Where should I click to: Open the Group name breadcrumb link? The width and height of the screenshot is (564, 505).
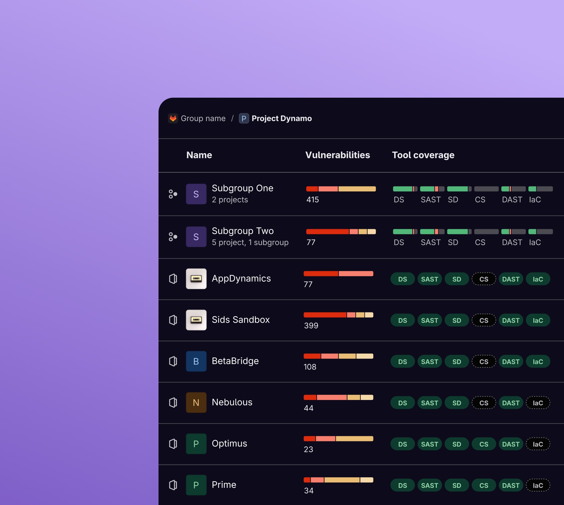[x=203, y=118]
